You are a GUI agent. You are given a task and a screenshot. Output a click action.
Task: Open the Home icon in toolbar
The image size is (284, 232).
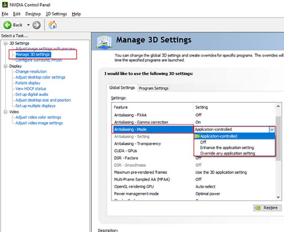click(53, 25)
